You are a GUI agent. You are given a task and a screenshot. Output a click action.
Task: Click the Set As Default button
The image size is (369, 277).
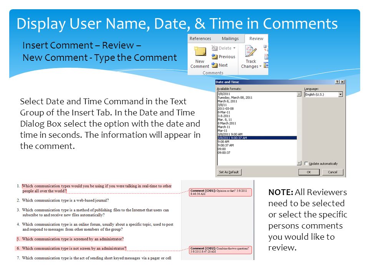tap(229, 172)
